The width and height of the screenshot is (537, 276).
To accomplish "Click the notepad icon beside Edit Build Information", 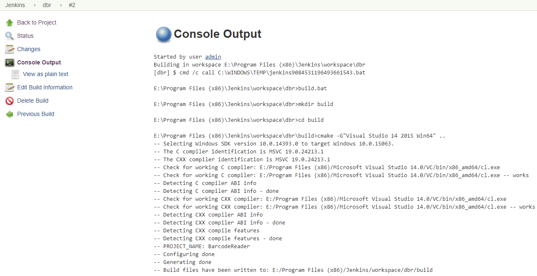I will (x=10, y=87).
